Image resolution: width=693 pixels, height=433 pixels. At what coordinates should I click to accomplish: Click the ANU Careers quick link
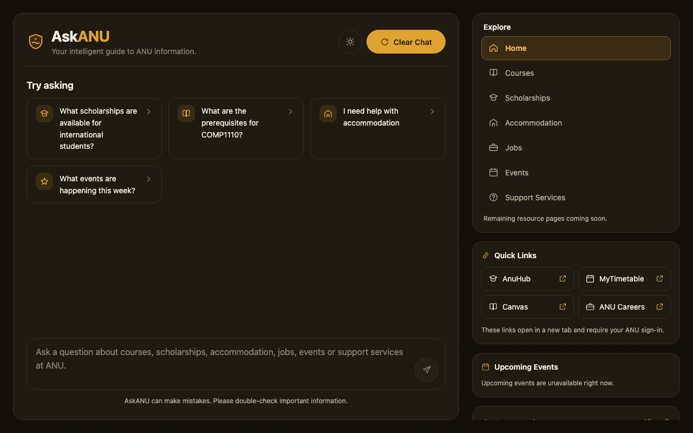(624, 307)
